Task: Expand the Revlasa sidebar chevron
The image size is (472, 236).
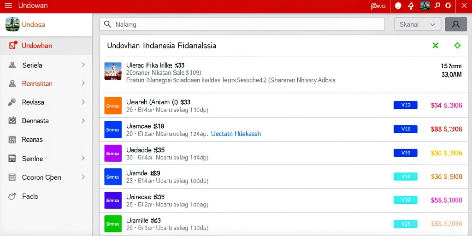Action: [83, 102]
